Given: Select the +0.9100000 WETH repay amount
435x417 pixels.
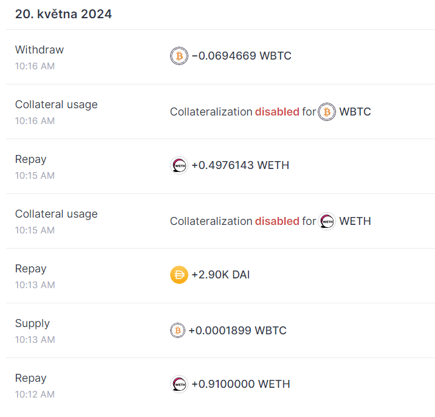Looking at the screenshot, I should [x=241, y=384].
